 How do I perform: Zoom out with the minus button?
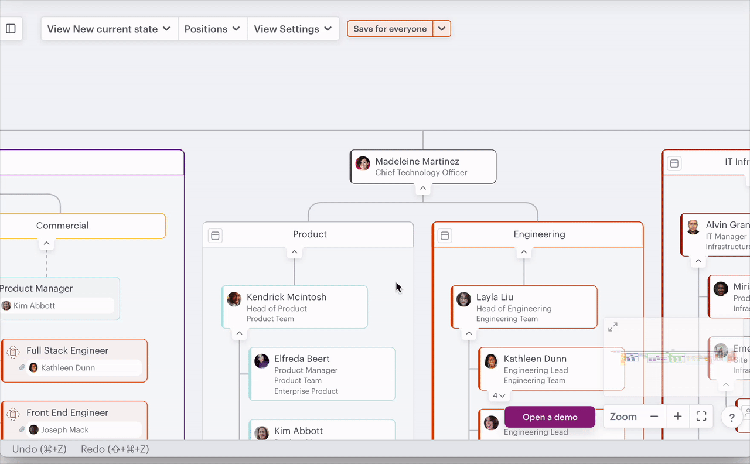pyautogui.click(x=654, y=417)
